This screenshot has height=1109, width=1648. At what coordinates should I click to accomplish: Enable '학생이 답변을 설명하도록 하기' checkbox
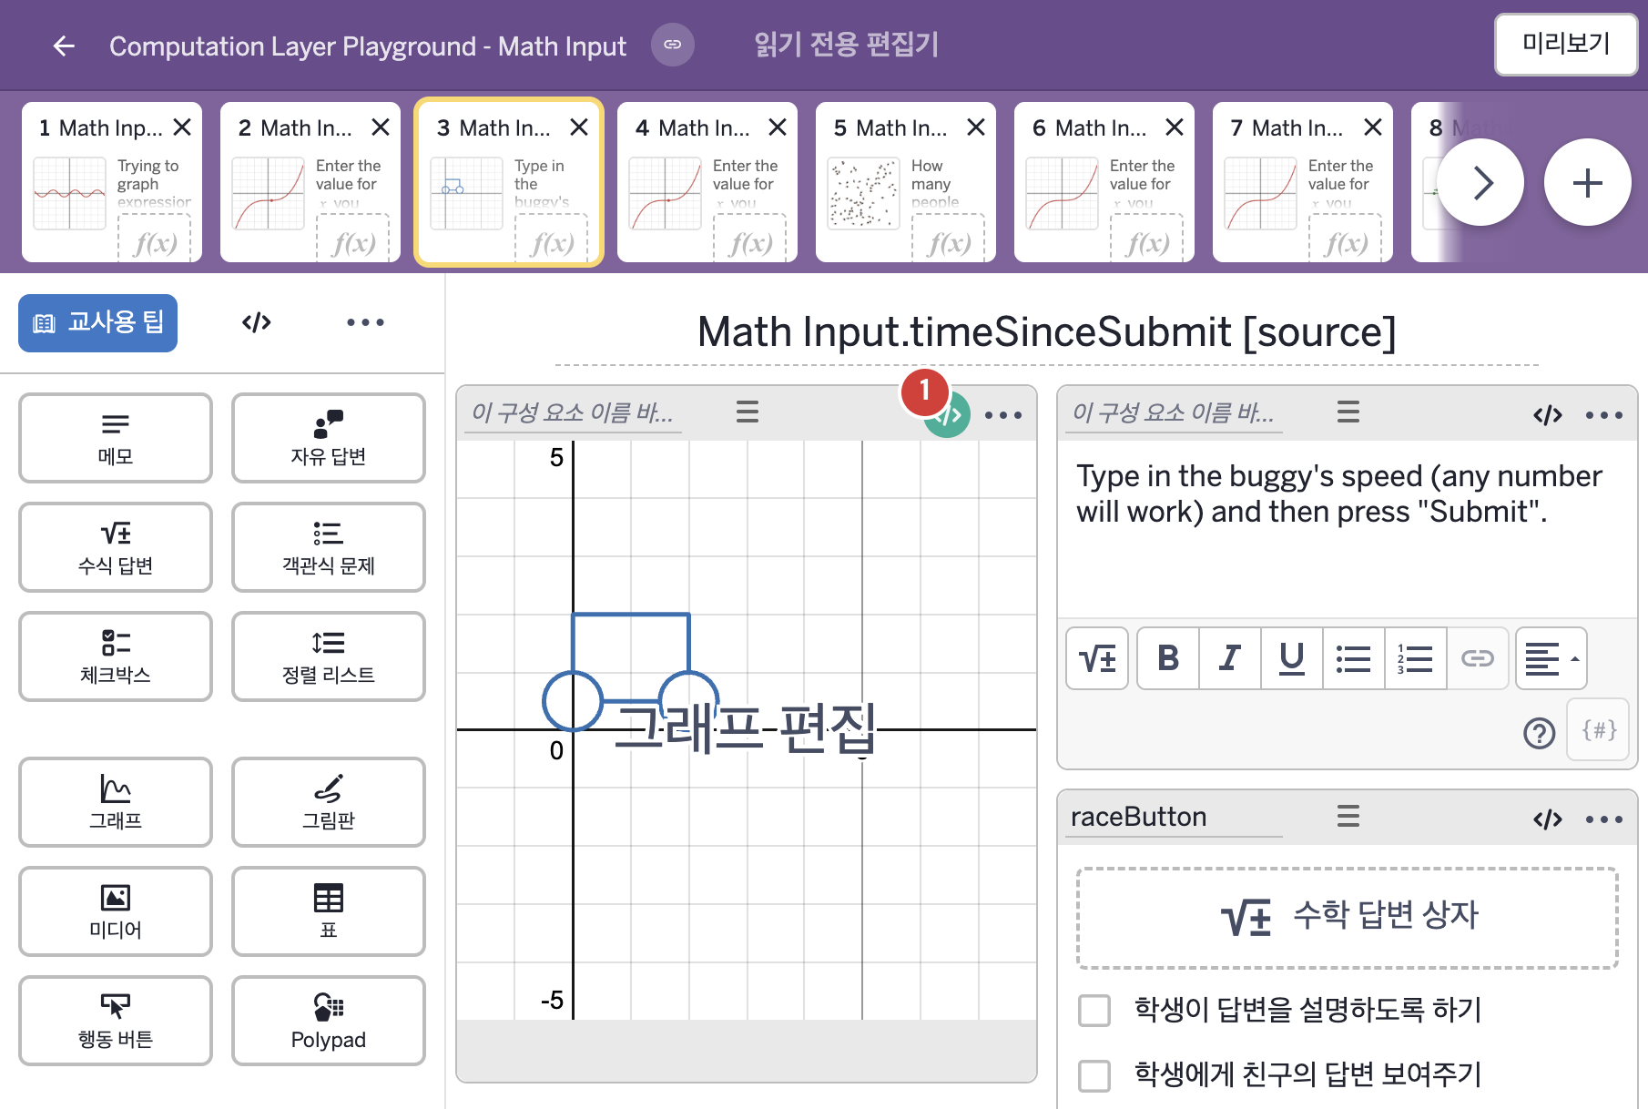point(1094,1010)
